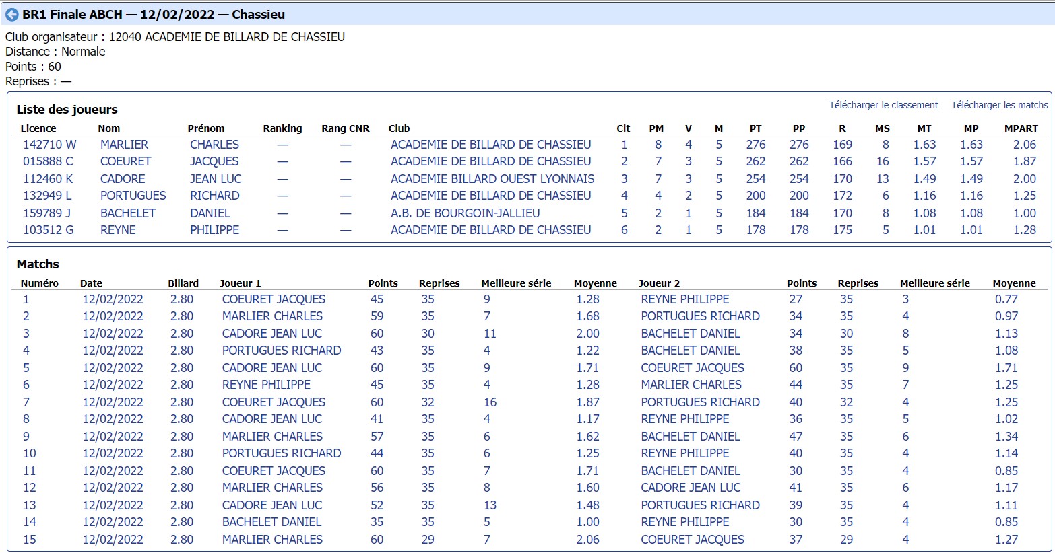
Task: Select PORTUGUES in the players list
Action: (x=133, y=196)
